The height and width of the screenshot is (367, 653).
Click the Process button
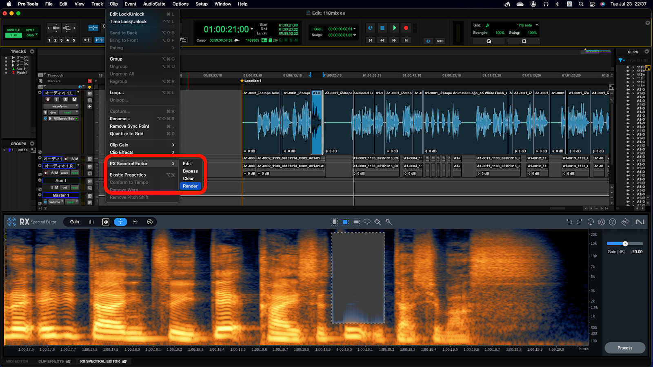coord(624,348)
